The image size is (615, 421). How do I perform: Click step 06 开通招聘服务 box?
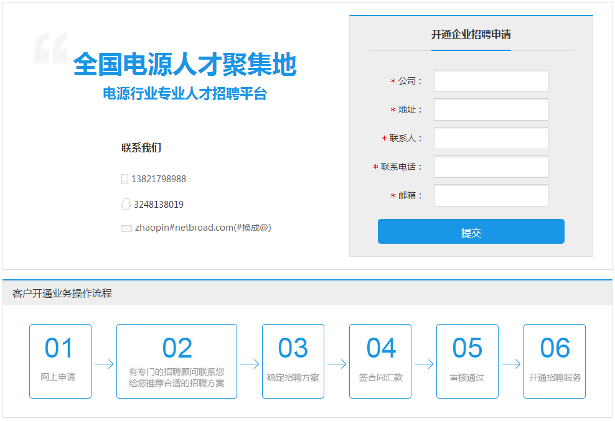tap(555, 361)
